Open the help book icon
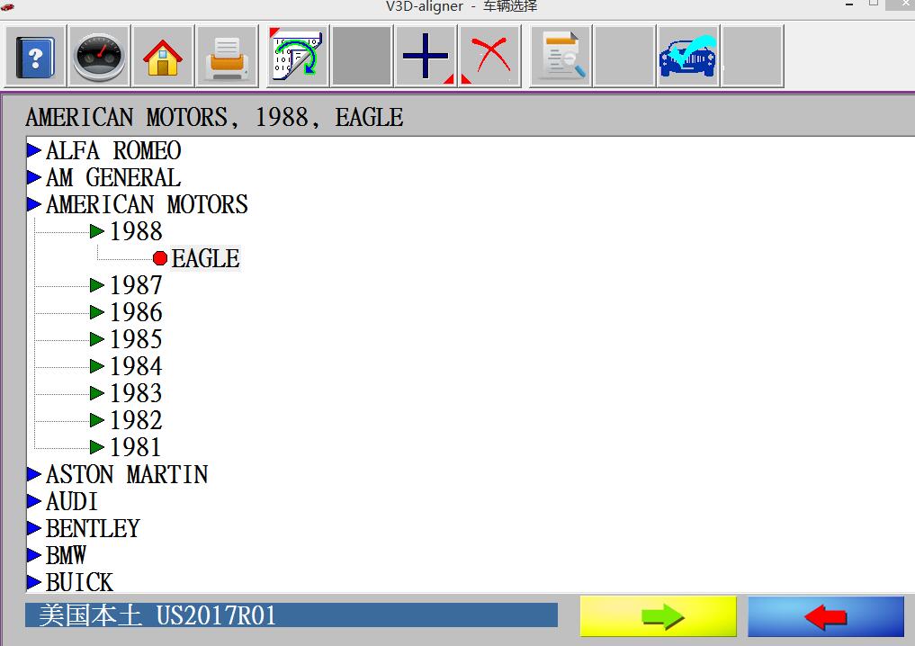This screenshot has height=646, width=915. tap(35, 57)
